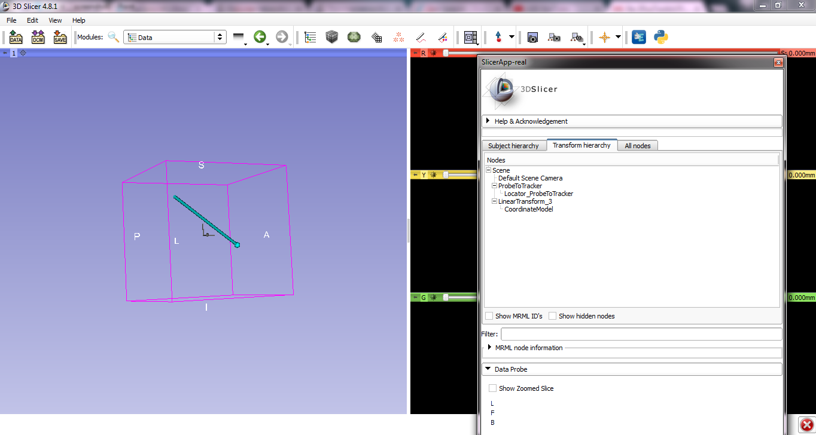Select the CoordinateModel node
The image size is (816, 435).
529,209
